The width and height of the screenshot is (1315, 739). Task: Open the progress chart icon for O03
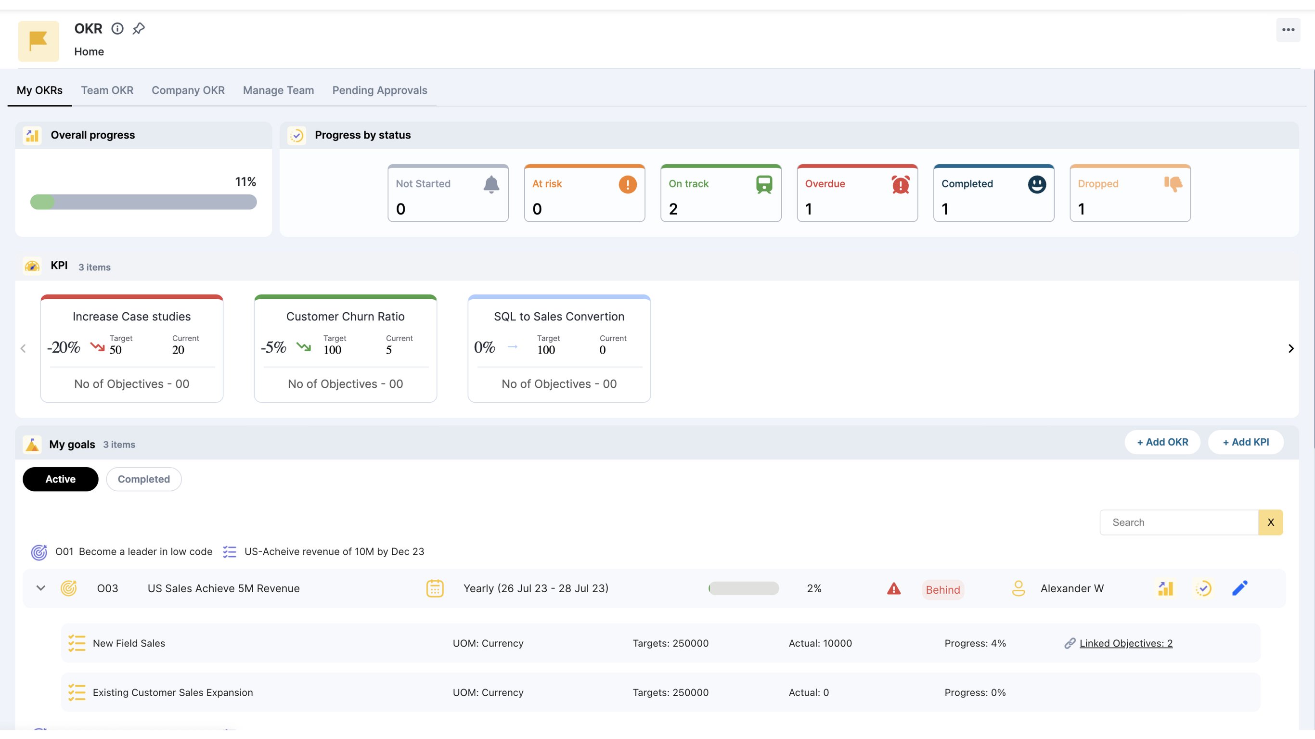1165,588
